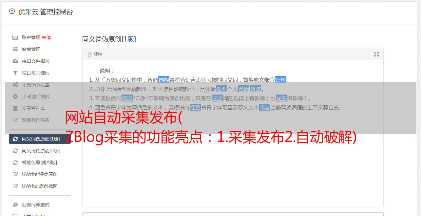Click 优采云 管理控制台 header title
This screenshot has width=421, height=216.
(46, 12)
